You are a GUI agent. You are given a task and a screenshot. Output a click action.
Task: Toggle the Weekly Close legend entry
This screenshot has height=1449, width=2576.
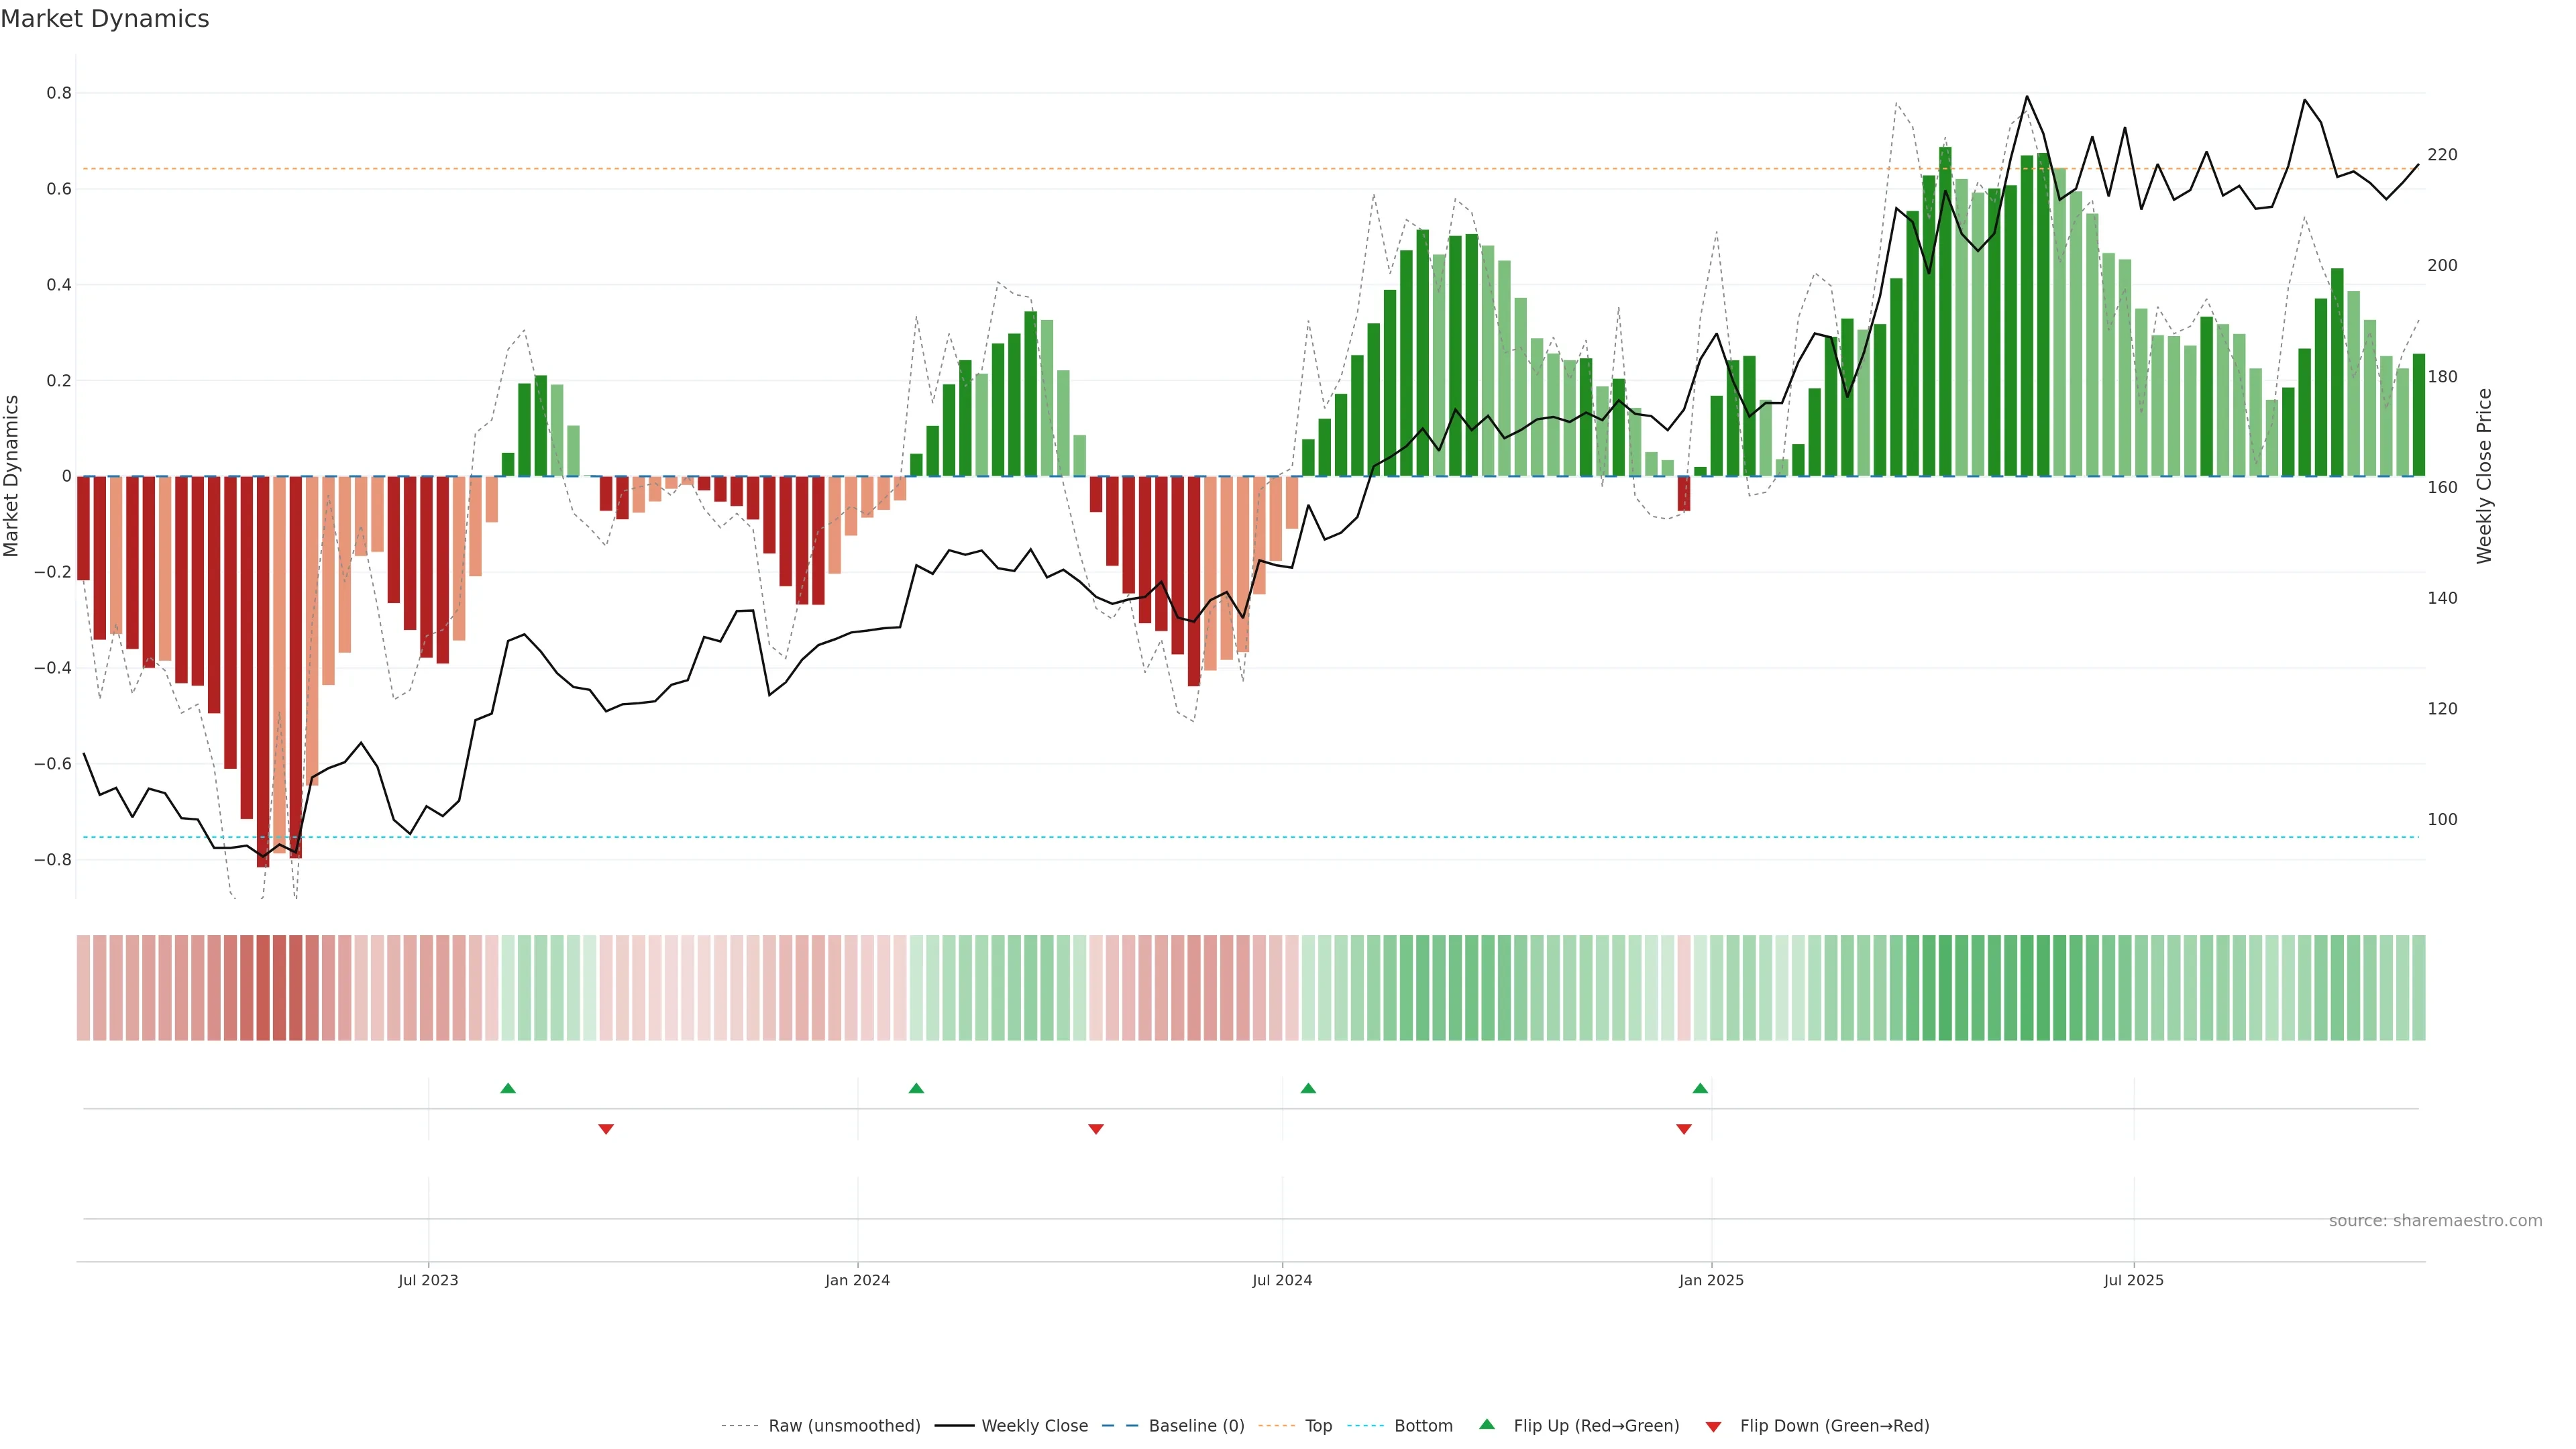pos(1034,1426)
